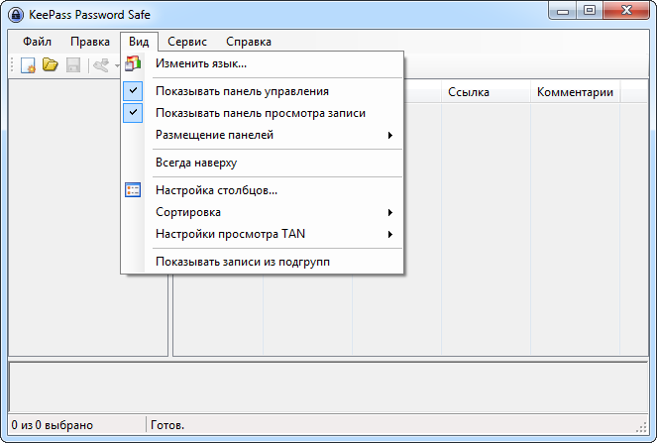This screenshot has width=657, height=443.
Task: Open the Правка menu
Action: pos(90,42)
